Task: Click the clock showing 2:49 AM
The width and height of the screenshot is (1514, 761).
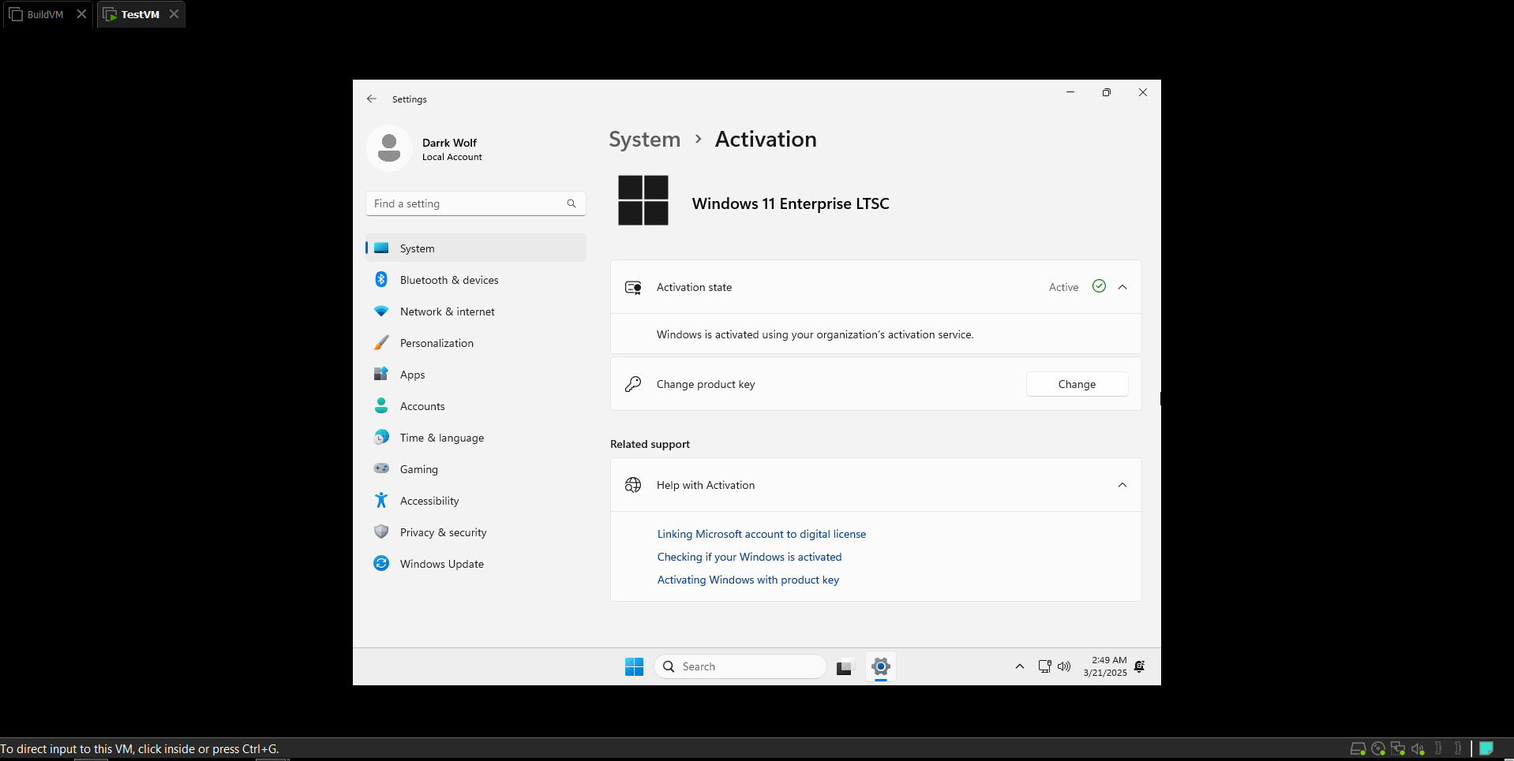Action: 1105,666
